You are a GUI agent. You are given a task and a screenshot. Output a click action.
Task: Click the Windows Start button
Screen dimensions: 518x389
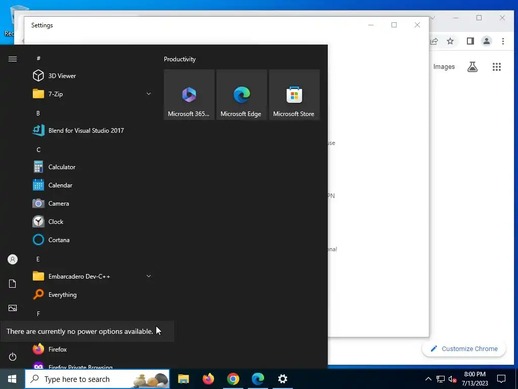[x=12, y=379]
